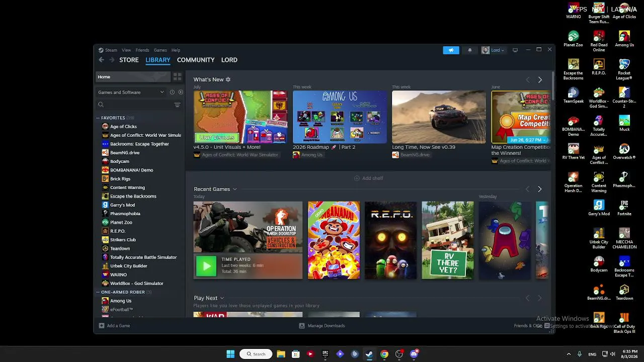Open the R.E.P.O. game cover
644x362 pixels.
[x=390, y=240]
